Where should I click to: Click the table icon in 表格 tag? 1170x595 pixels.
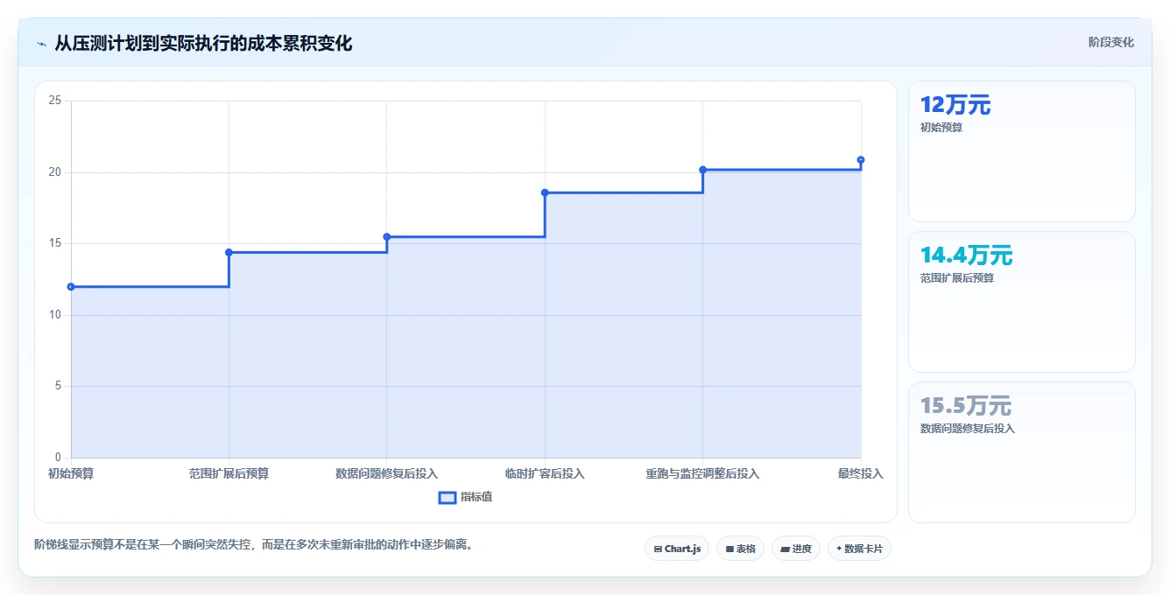[x=729, y=549]
